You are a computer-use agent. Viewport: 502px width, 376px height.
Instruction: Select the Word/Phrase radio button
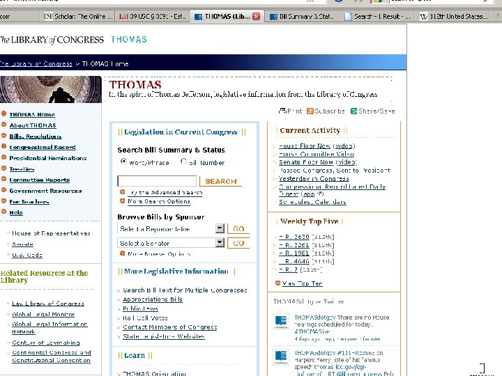click(x=123, y=162)
